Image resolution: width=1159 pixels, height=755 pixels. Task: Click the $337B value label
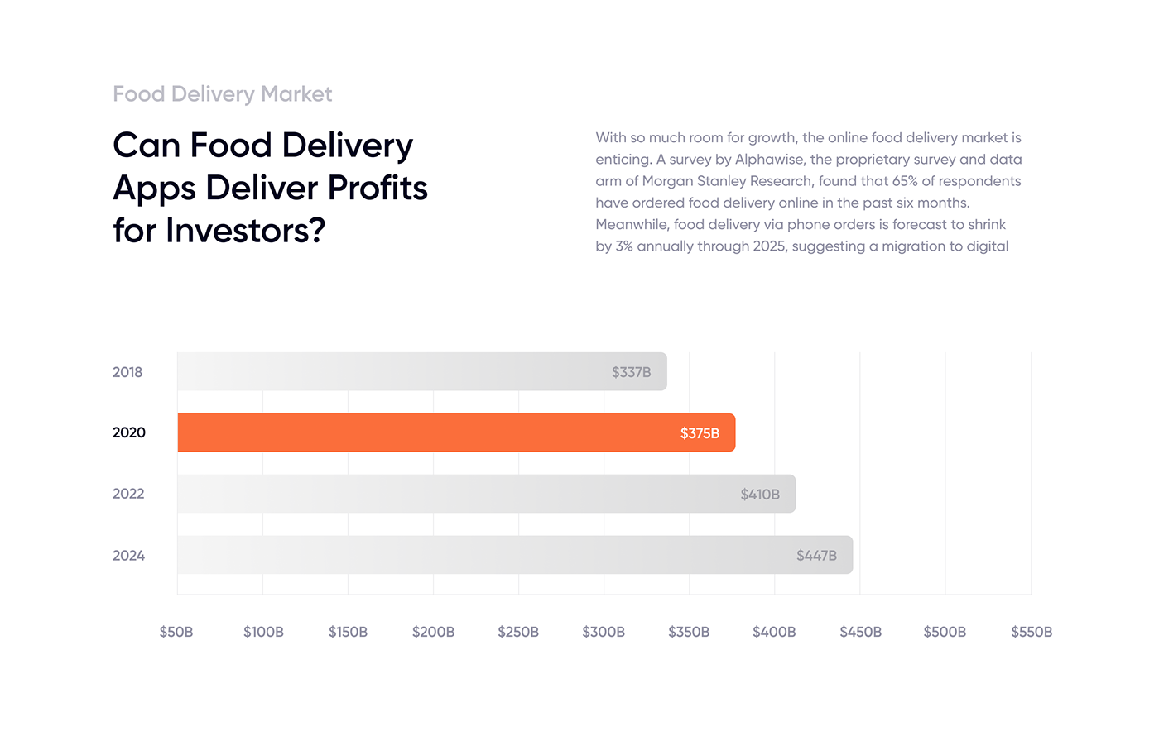coord(631,372)
